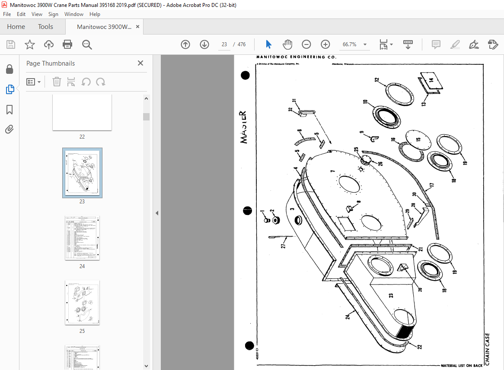Click the page number field showing 23
Viewport: 504px width, 370px height.
pyautogui.click(x=224, y=44)
